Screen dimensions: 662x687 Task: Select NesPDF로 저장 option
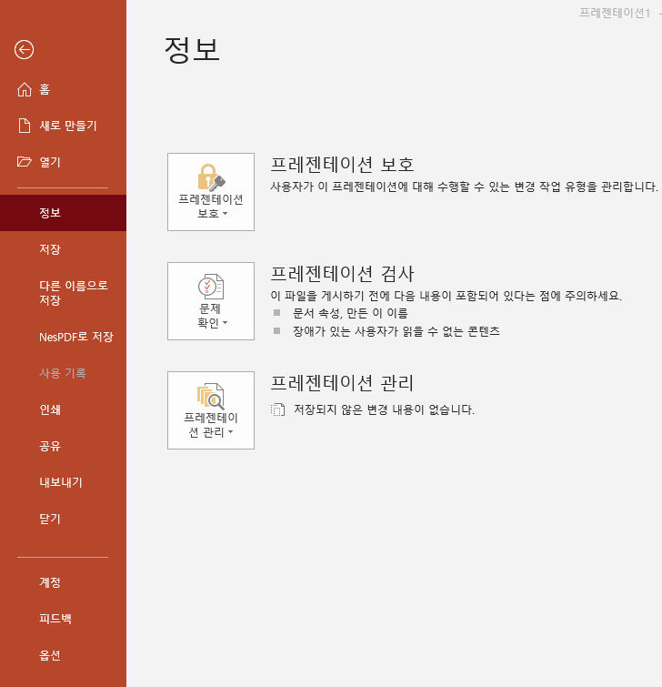pyautogui.click(x=75, y=337)
